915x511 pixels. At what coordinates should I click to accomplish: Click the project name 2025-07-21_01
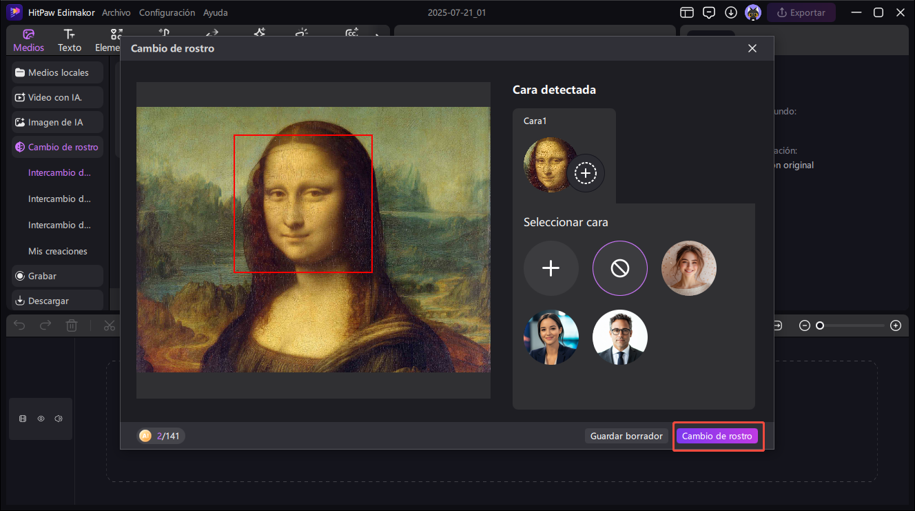click(x=457, y=12)
